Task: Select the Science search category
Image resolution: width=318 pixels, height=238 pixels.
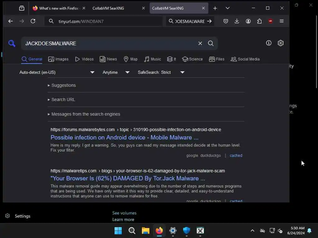Action: point(192,59)
